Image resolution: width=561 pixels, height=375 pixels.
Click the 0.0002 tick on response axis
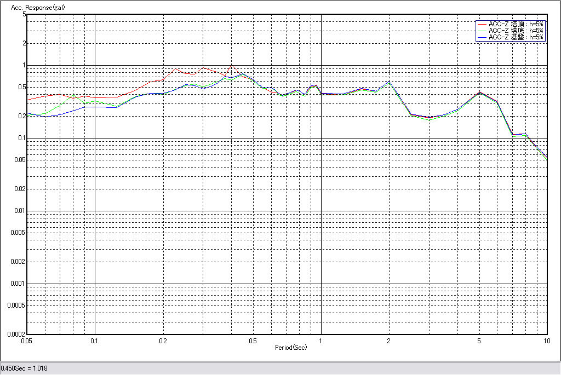16,334
